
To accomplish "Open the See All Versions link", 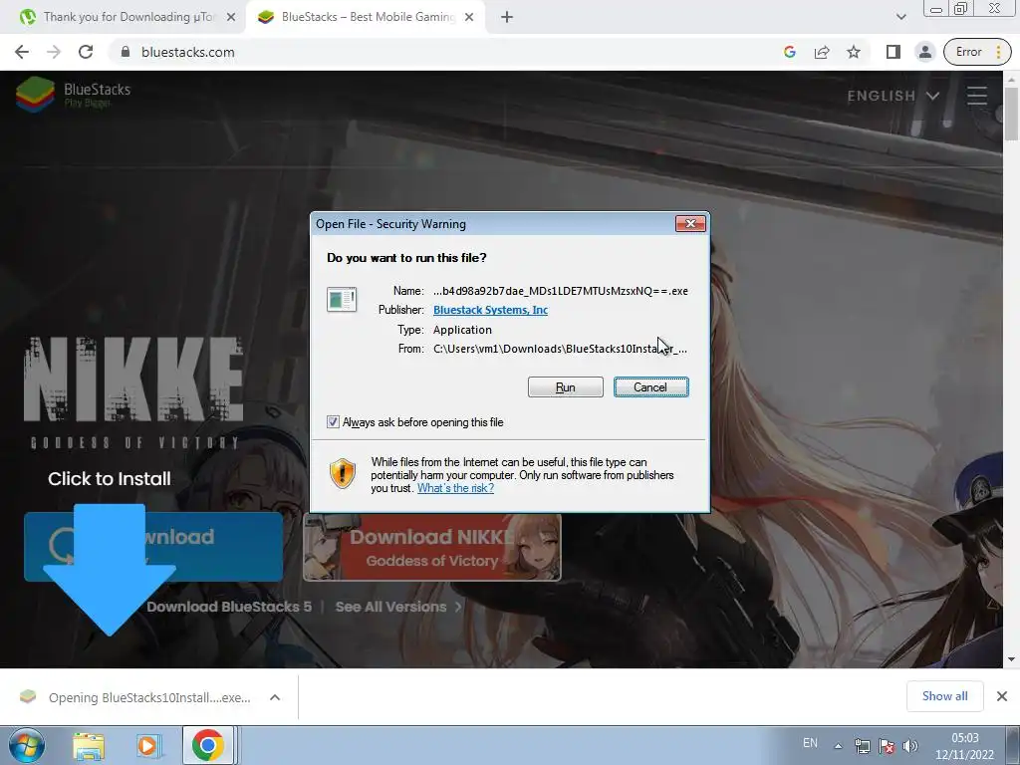I will (398, 607).
